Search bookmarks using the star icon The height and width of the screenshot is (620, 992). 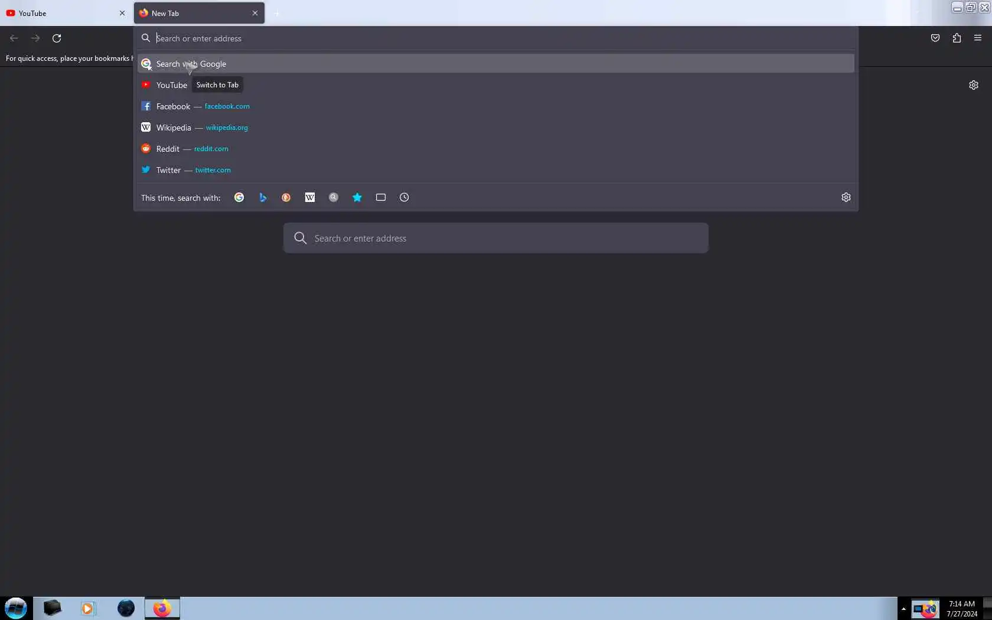pos(357,197)
